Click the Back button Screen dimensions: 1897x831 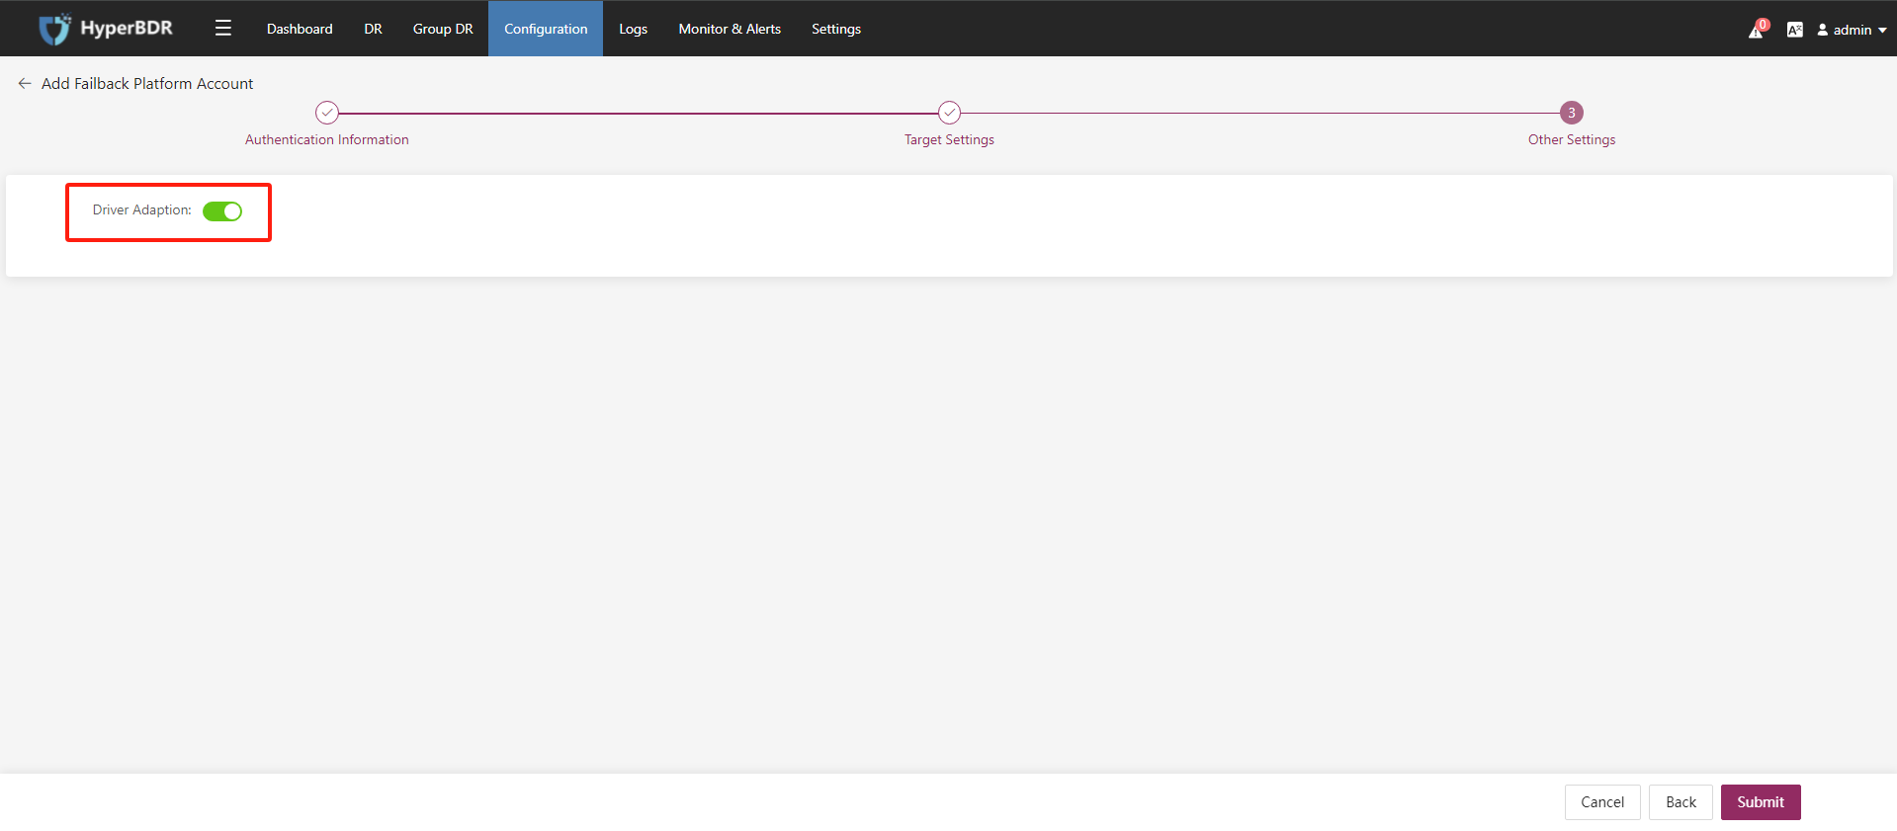pos(1681,802)
